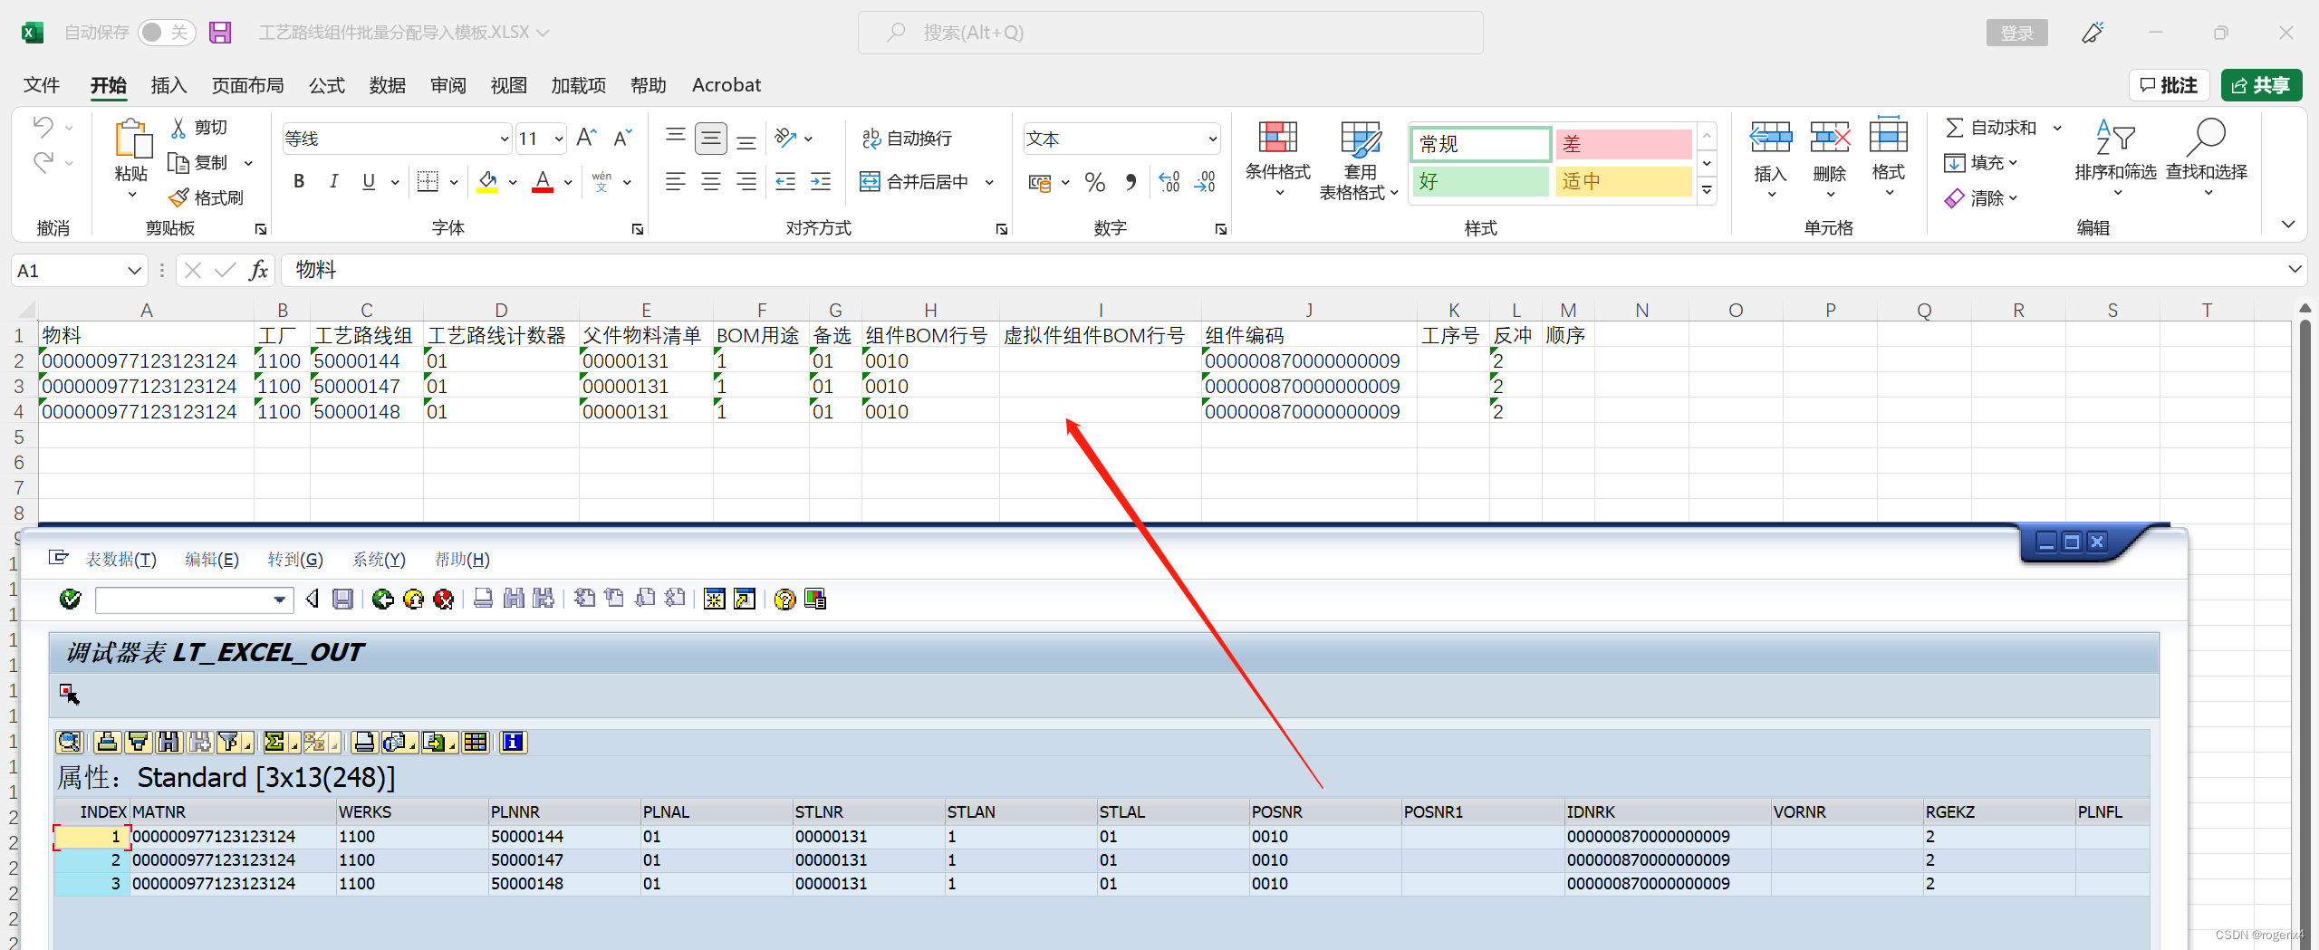
Task: Click the Undo arrow icon
Action: (43, 127)
